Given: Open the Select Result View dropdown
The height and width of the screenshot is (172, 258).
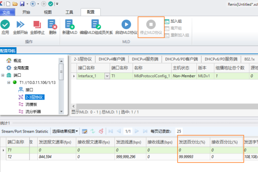Looking at the screenshot, I should click(x=65, y=131).
